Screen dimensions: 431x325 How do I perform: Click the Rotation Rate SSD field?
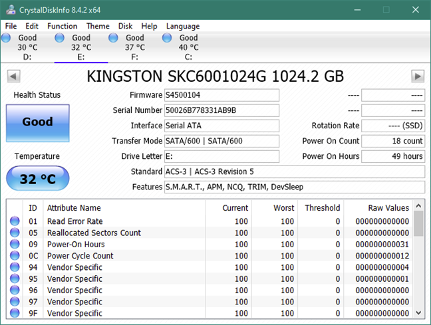393,126
